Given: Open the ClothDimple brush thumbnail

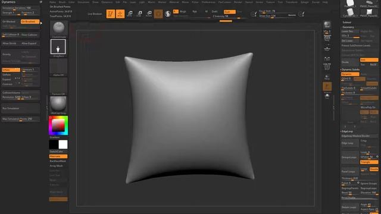Looking at the screenshot, I should [x=58, y=29].
